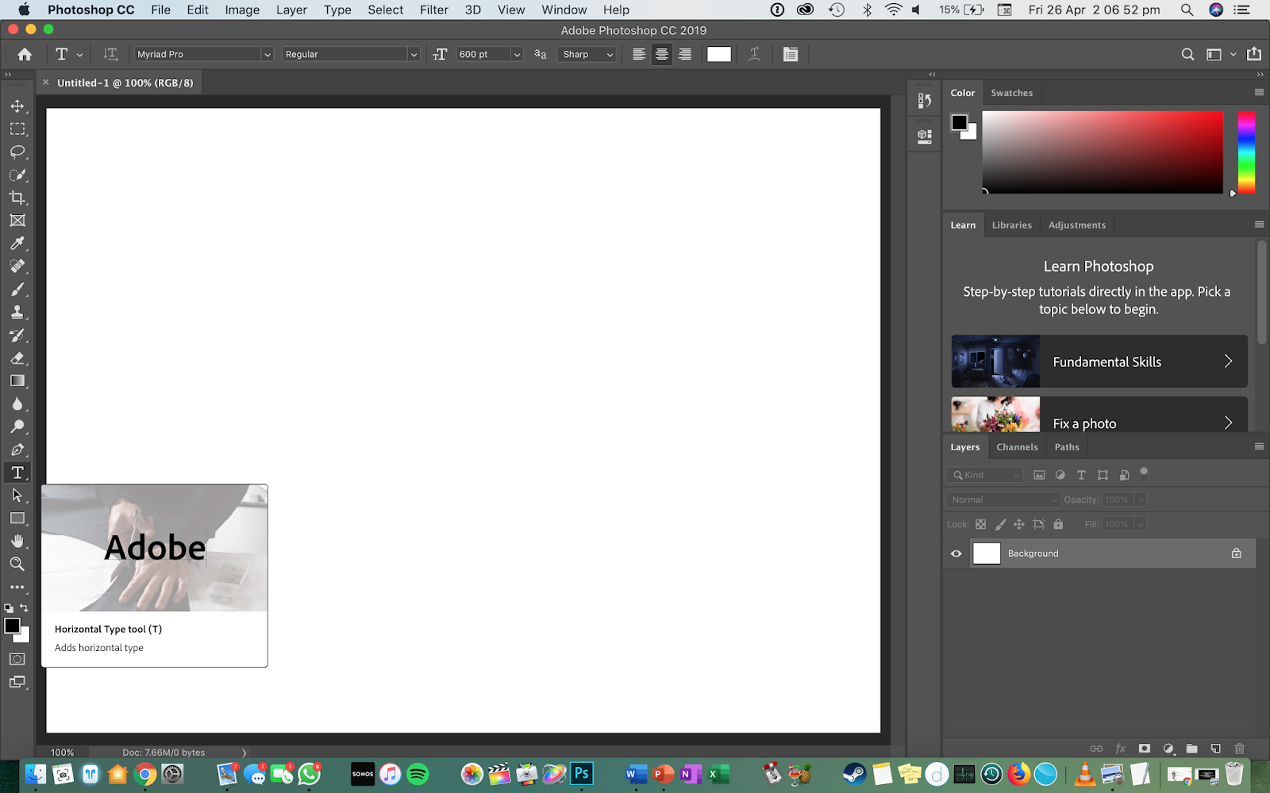Click the Delete layer trash icon
The image size is (1270, 793).
[x=1239, y=748]
